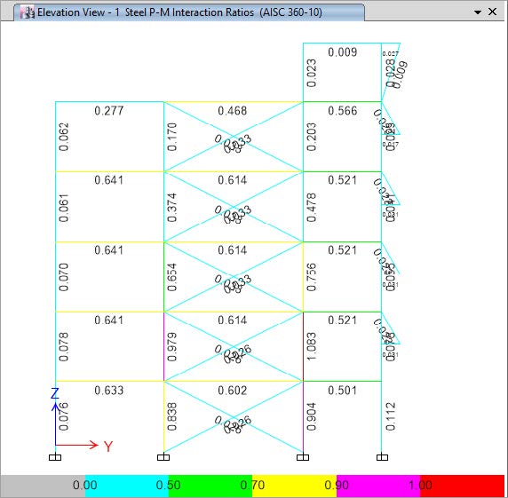This screenshot has width=508, height=498.
Task: Select the green column ratio 0.654
Action: pos(172,277)
